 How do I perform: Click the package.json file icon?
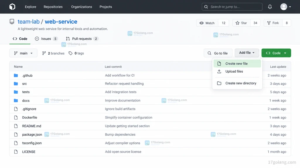(16, 134)
